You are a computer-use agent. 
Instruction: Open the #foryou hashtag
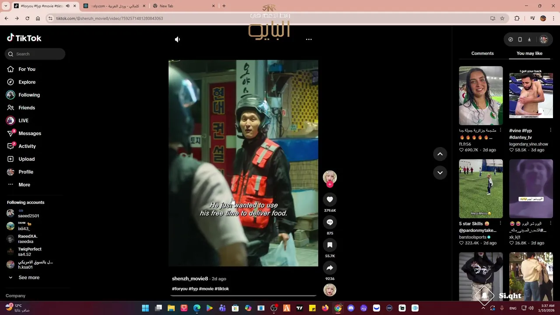pos(179,289)
